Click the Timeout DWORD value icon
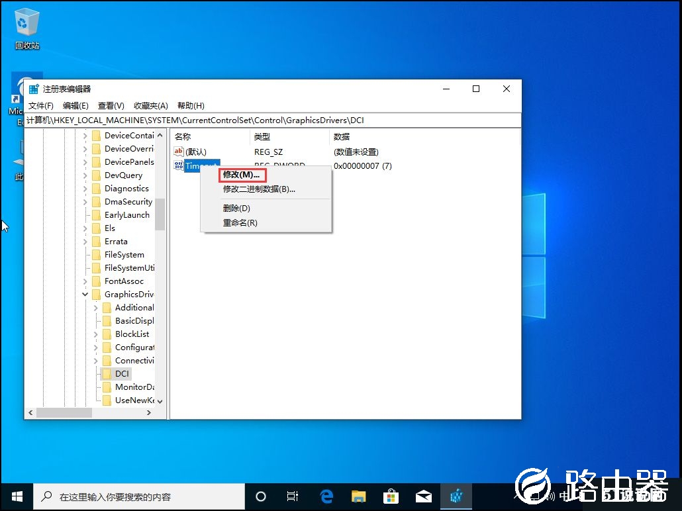Viewport: 682px width, 511px height. (x=178, y=165)
